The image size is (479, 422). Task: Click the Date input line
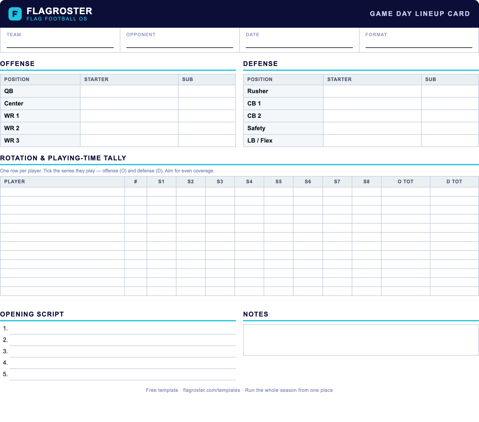click(x=299, y=44)
